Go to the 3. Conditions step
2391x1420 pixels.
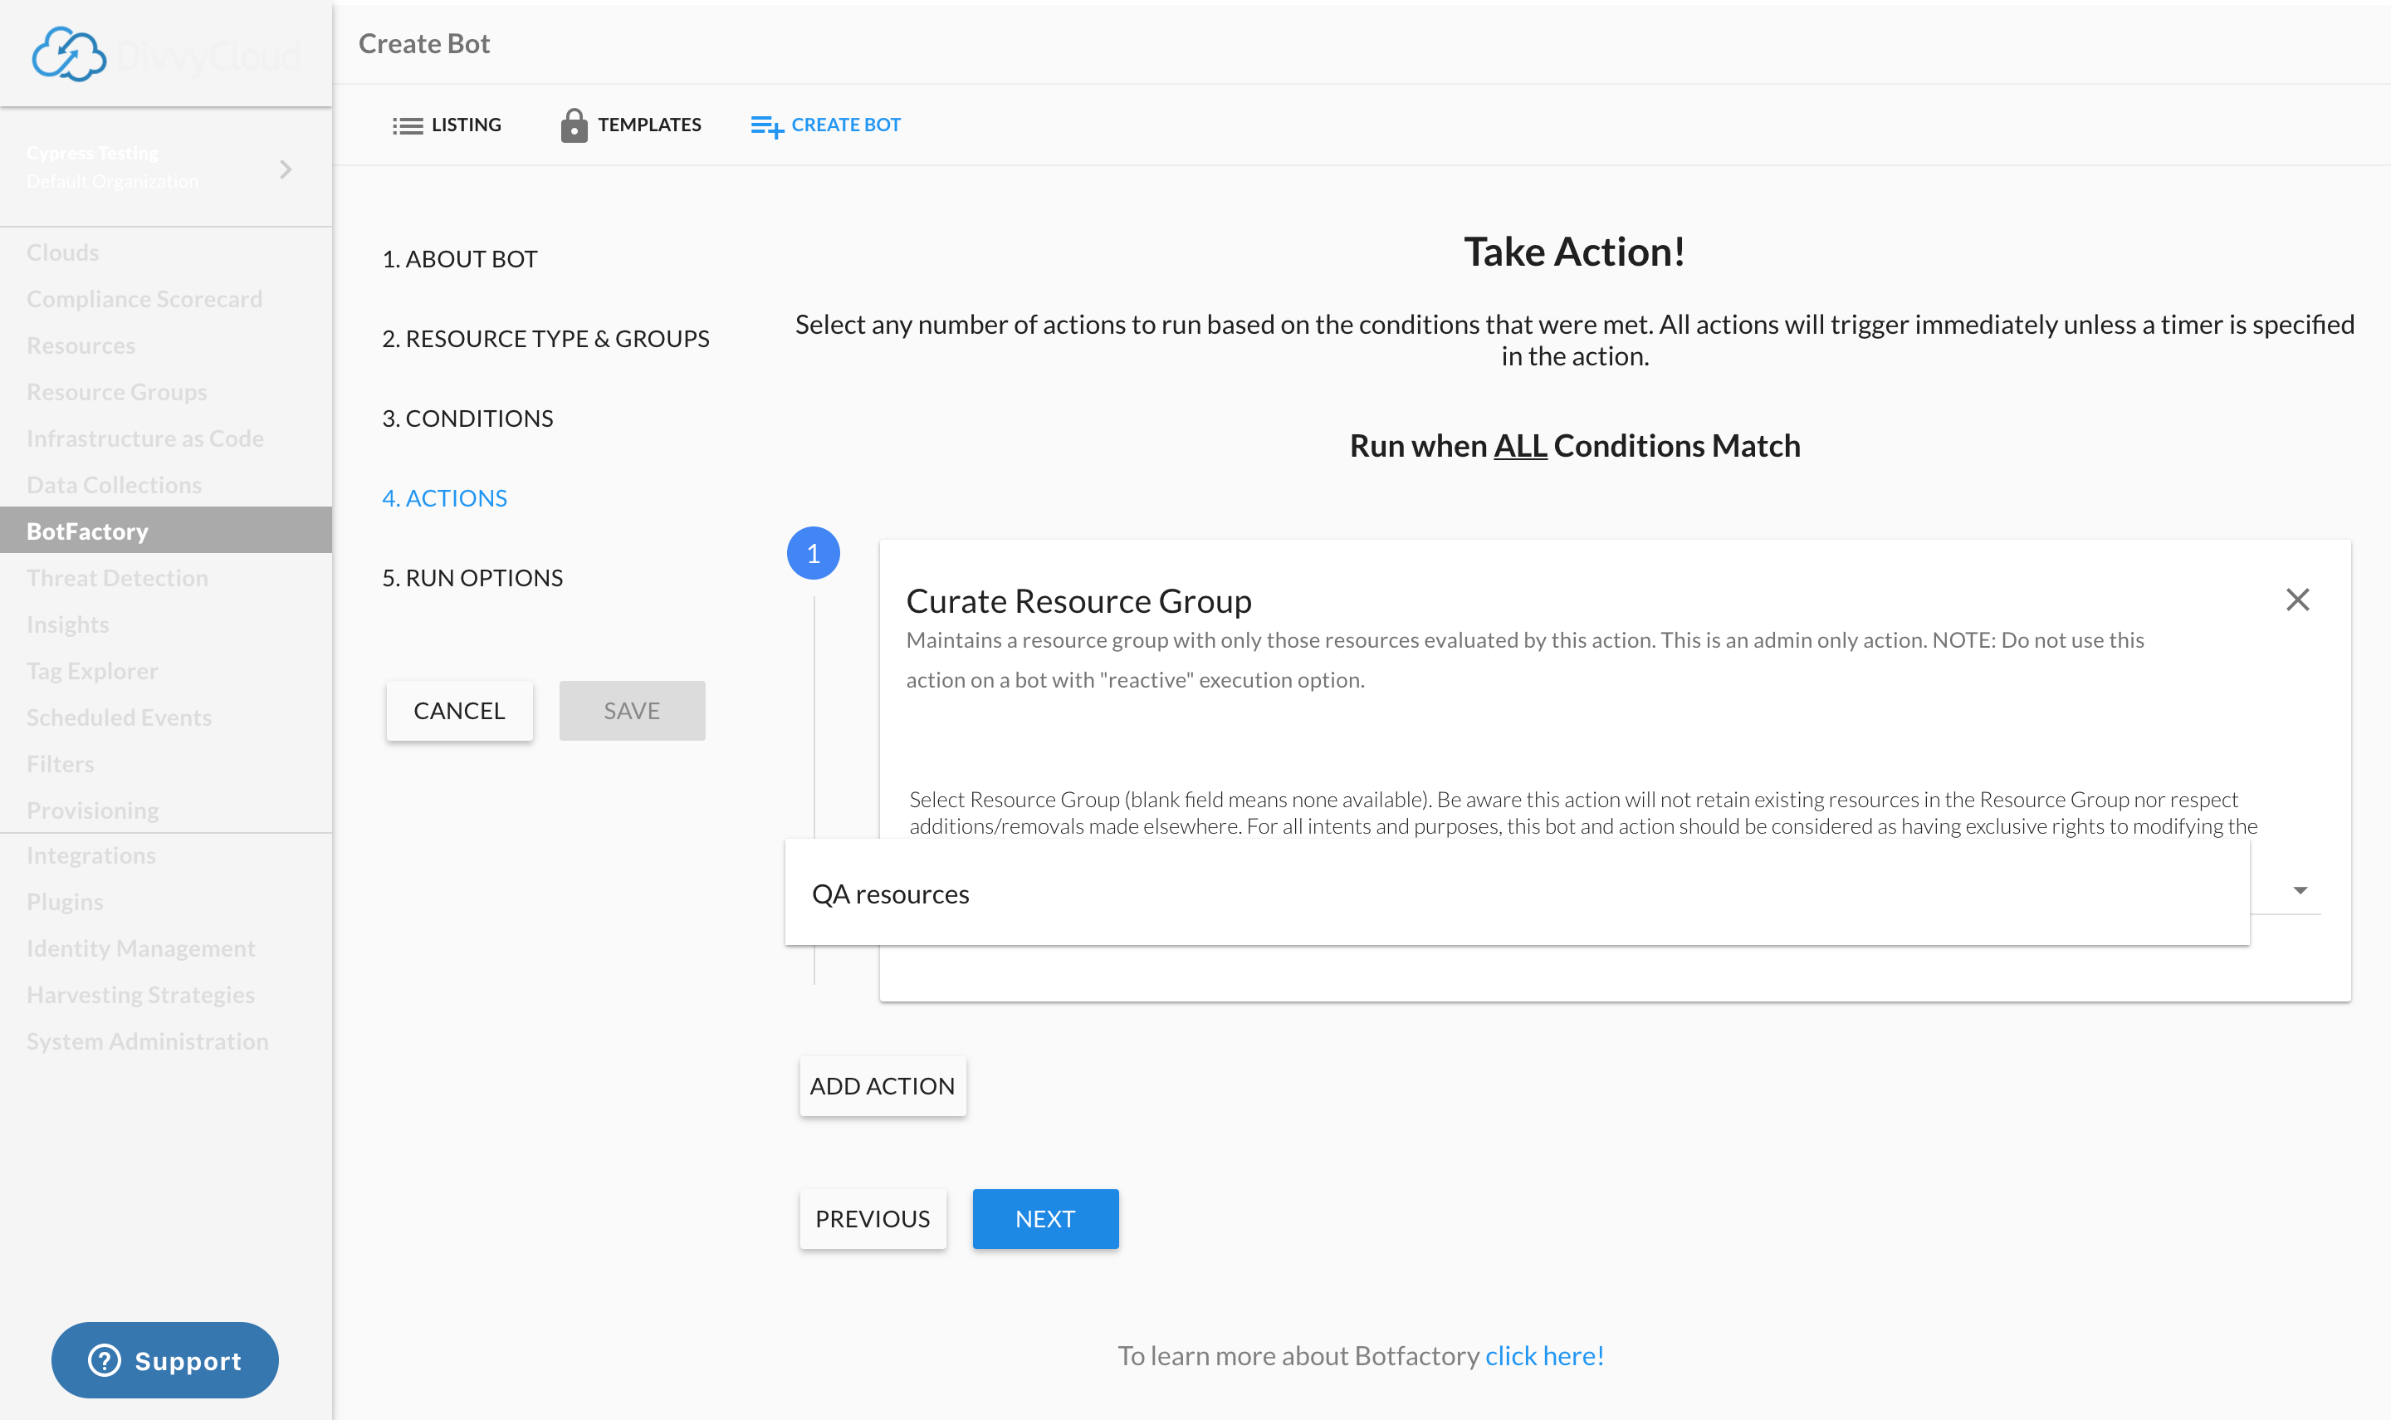467,419
